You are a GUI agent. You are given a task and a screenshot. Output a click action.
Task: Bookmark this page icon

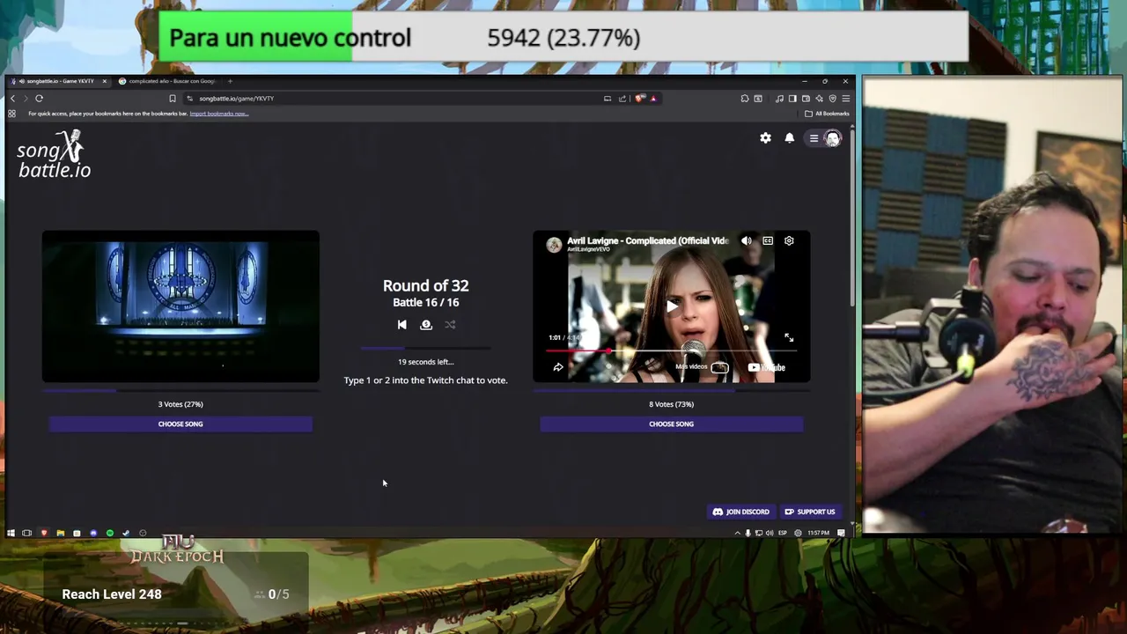[173, 99]
